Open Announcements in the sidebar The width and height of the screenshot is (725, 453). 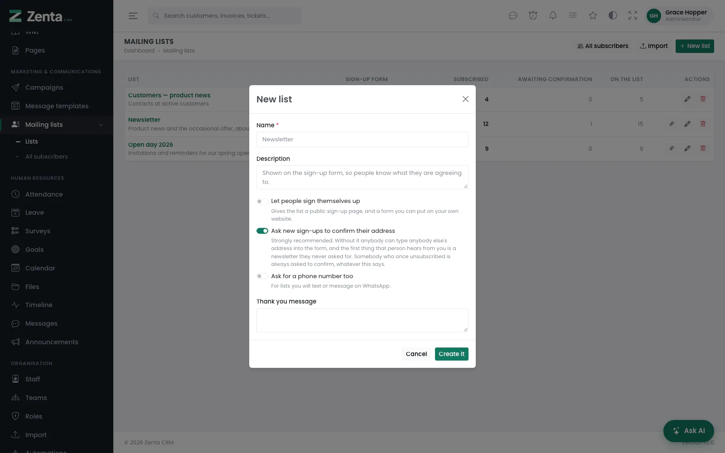pos(57,342)
